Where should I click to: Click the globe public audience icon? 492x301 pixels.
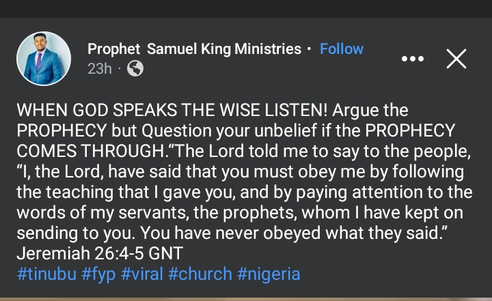135,68
